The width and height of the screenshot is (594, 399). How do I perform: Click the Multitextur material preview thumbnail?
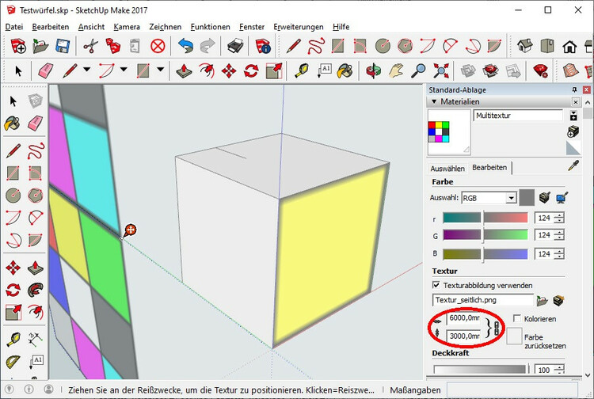449,131
